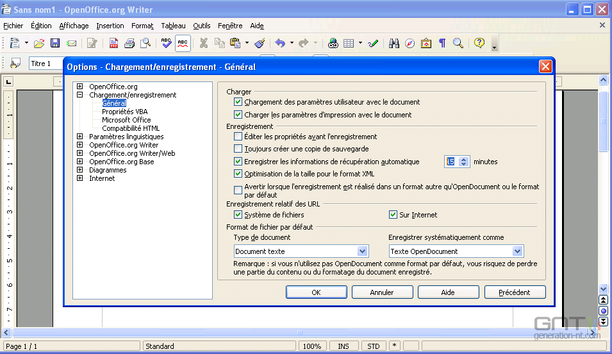Select the Format paintbrush icon
Screen dimensions: 612x354
(260, 43)
